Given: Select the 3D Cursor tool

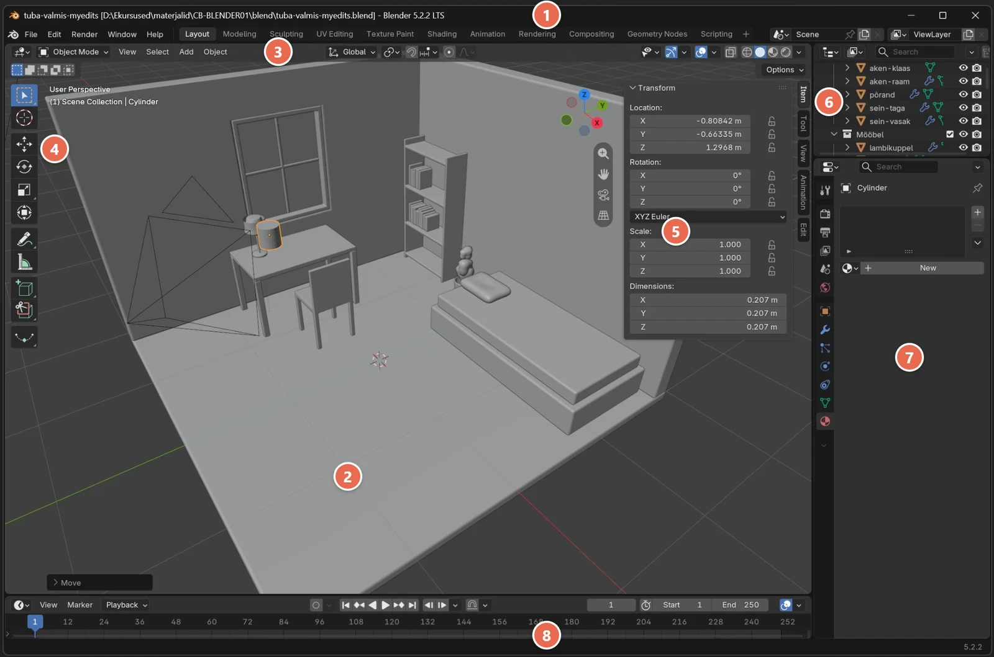Looking at the screenshot, I should tap(24, 117).
